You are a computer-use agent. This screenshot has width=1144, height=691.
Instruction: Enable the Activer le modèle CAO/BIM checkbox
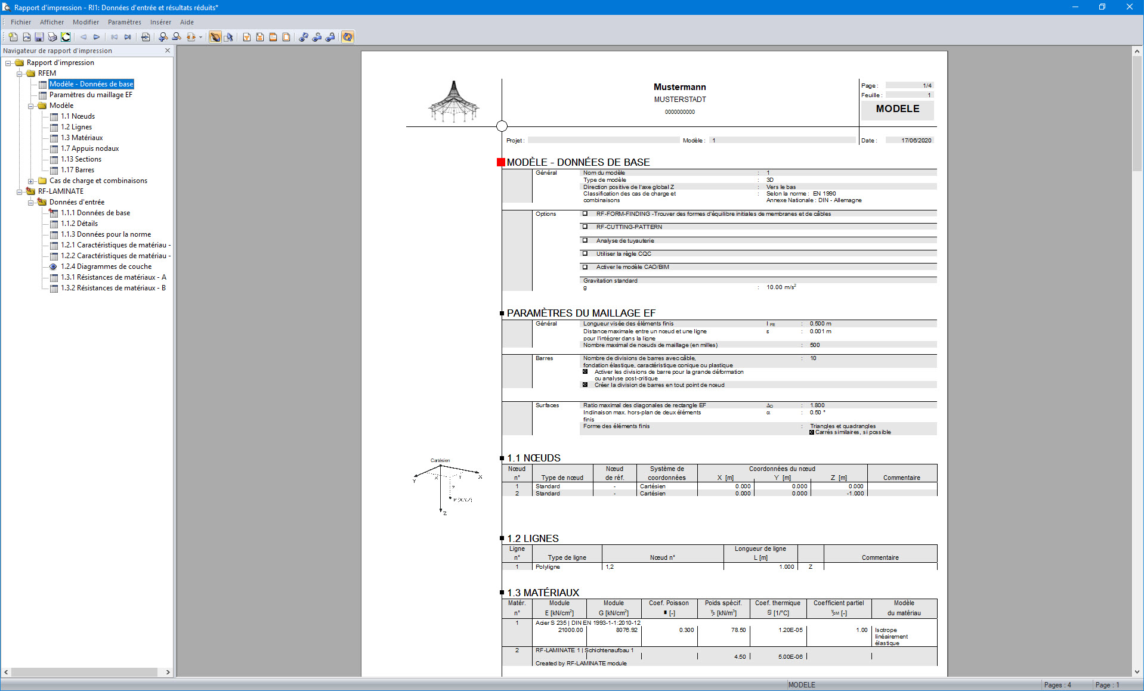tap(584, 267)
